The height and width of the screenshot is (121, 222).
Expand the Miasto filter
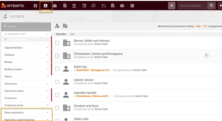pos(26,62)
